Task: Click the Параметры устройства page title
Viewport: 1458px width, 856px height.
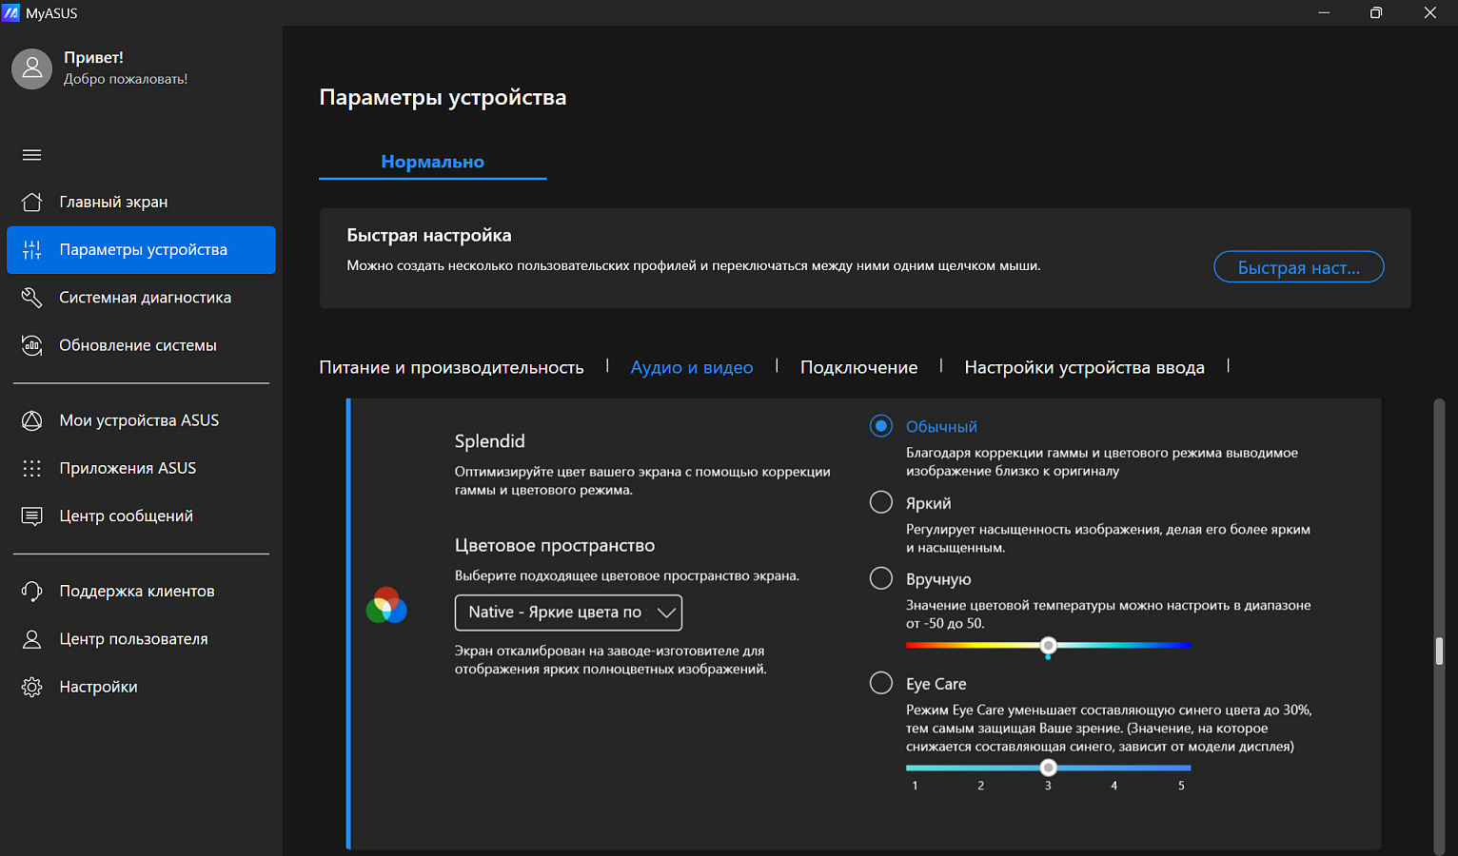Action: 443,97
